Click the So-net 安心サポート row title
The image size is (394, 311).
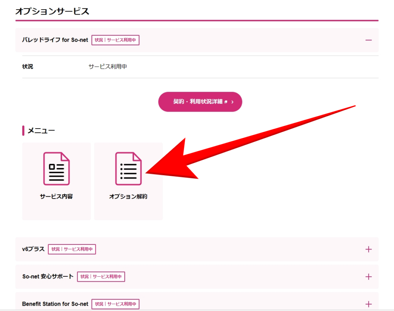tap(48, 277)
